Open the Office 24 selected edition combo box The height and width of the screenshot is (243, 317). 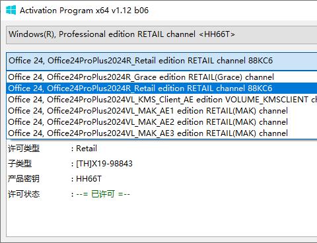(162, 61)
